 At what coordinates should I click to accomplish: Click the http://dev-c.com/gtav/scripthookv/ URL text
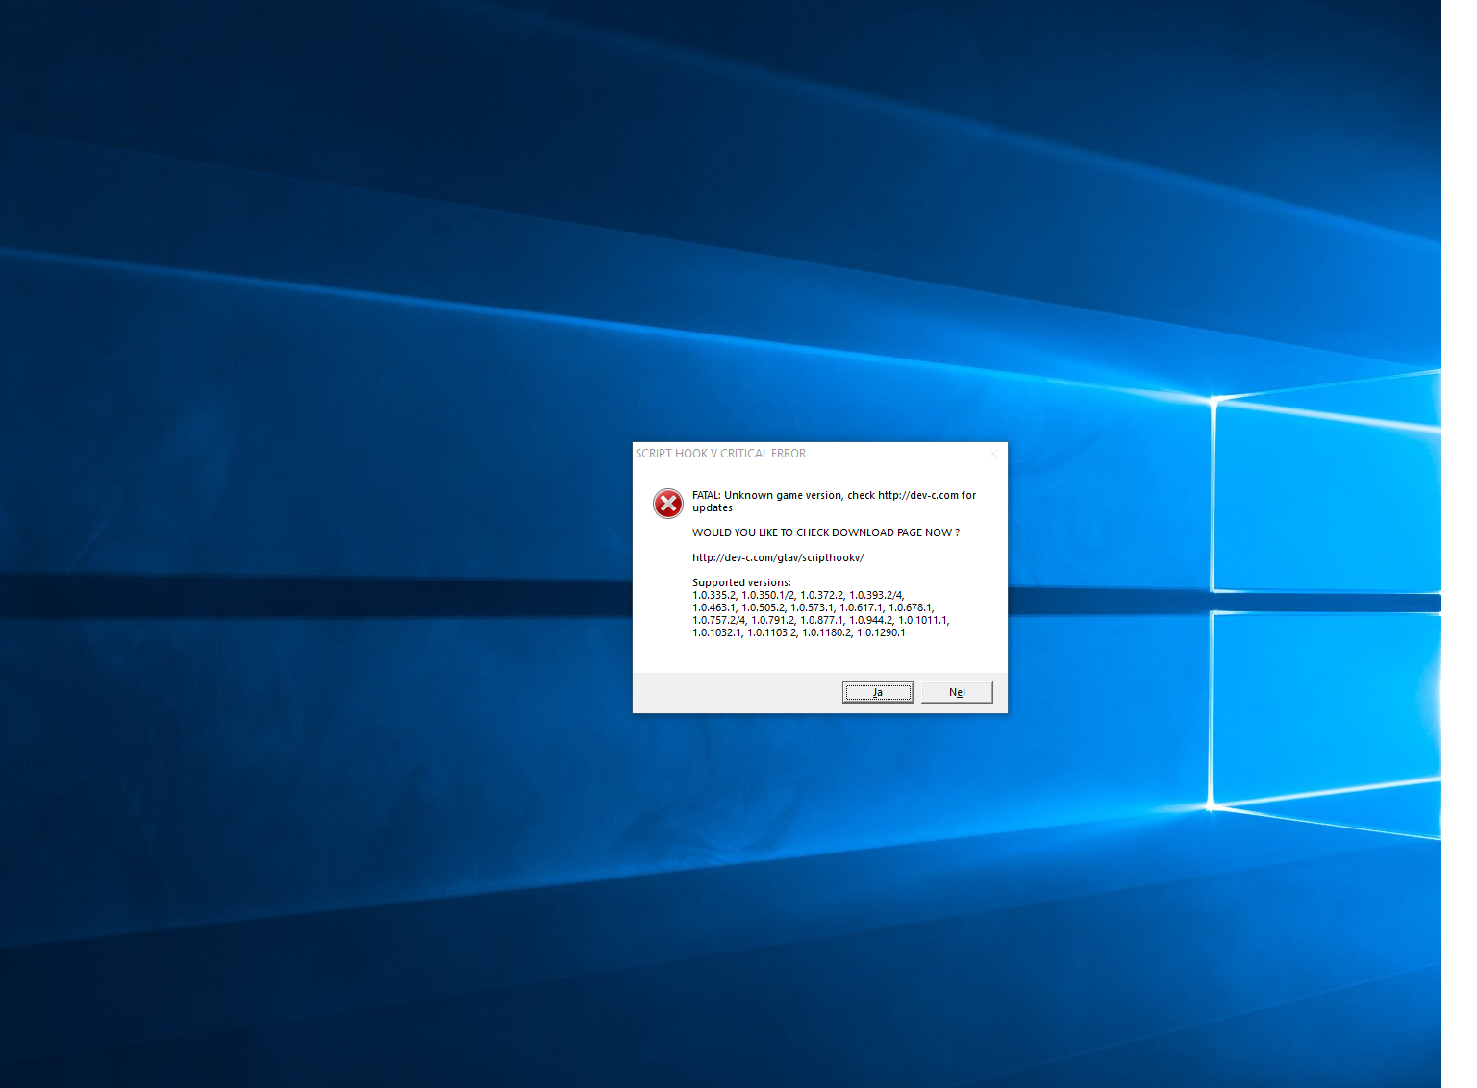(778, 557)
